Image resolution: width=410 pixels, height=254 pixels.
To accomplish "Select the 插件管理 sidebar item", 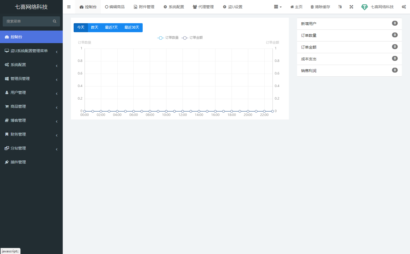I will pos(18,162).
